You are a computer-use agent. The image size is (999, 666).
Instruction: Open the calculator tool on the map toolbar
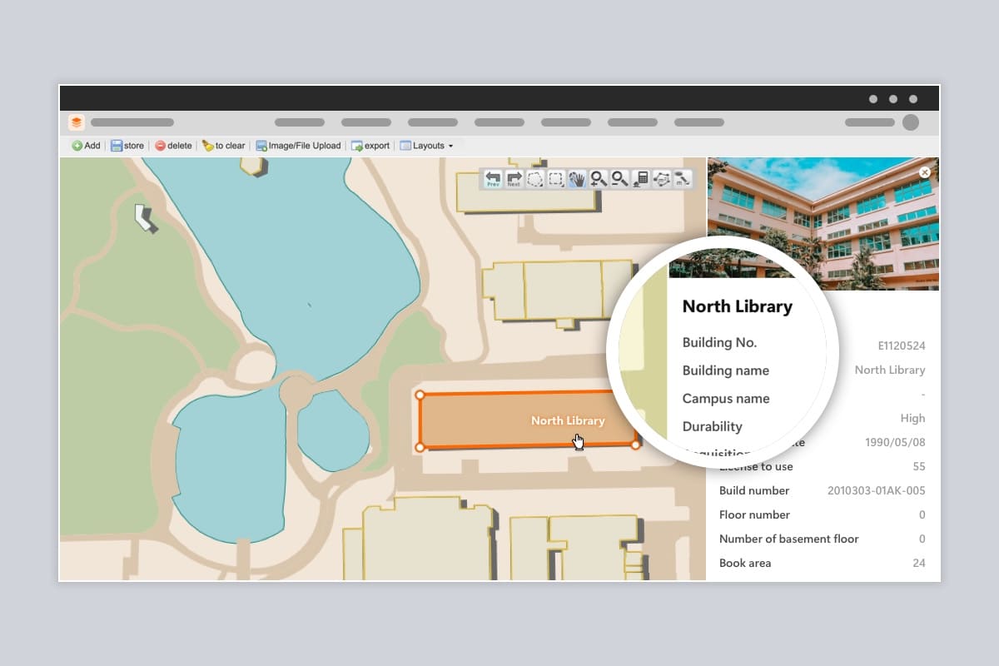tap(640, 179)
